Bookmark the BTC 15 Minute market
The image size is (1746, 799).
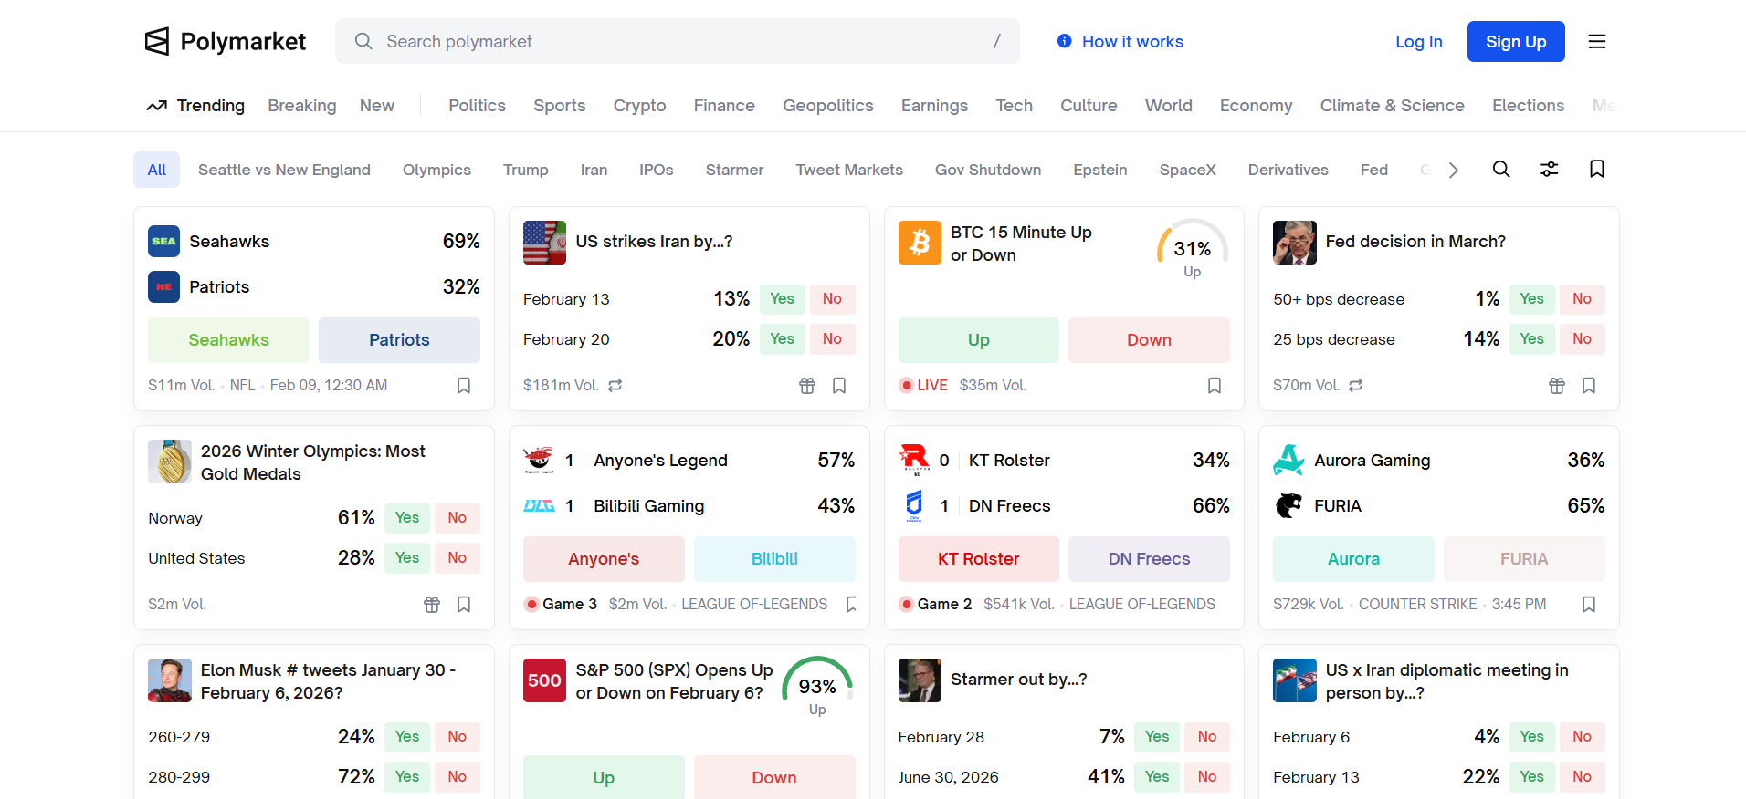click(x=1215, y=386)
